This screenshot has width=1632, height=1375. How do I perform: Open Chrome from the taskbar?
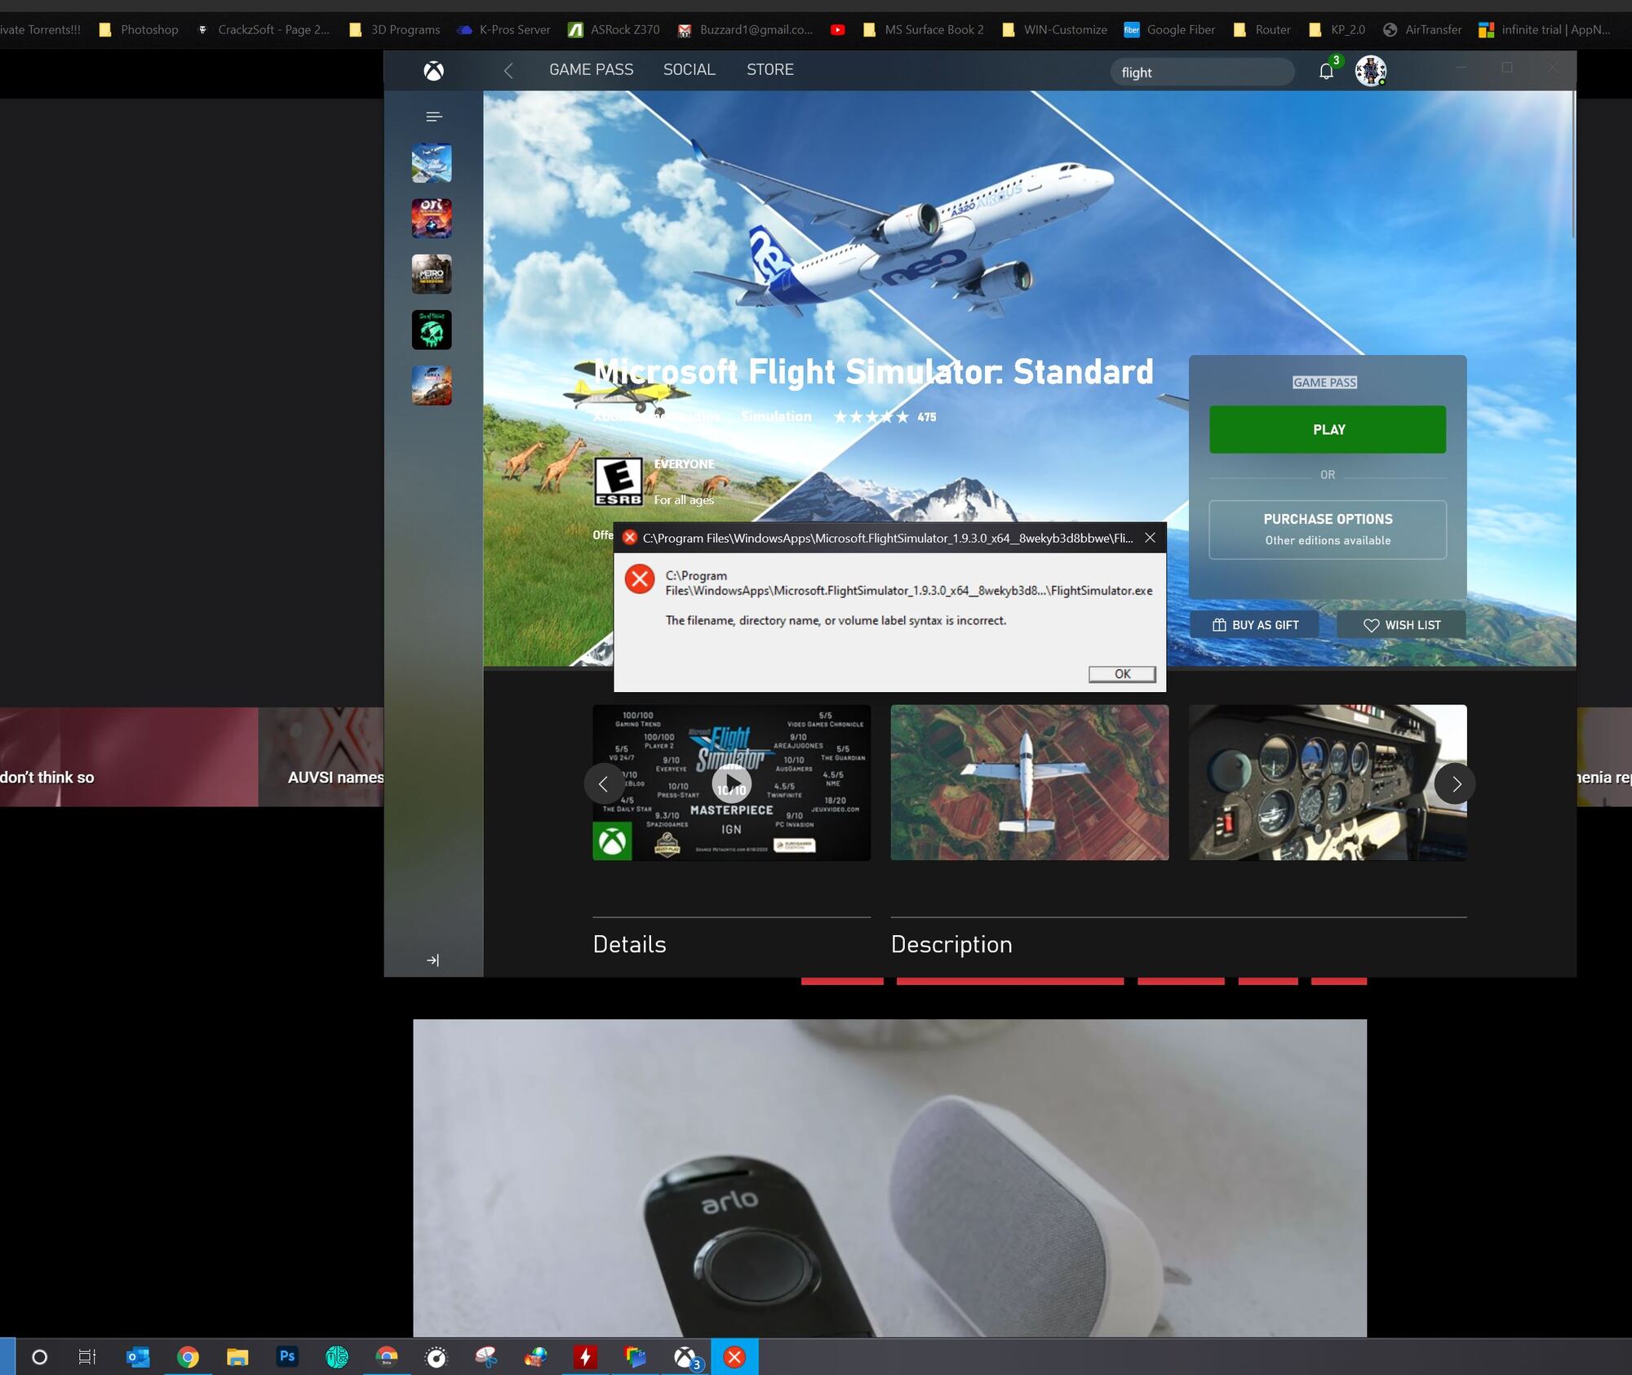click(x=188, y=1357)
